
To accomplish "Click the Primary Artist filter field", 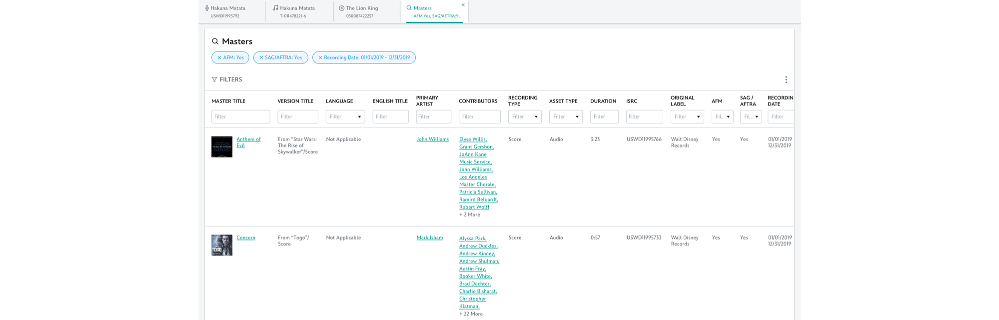I will pyautogui.click(x=434, y=116).
